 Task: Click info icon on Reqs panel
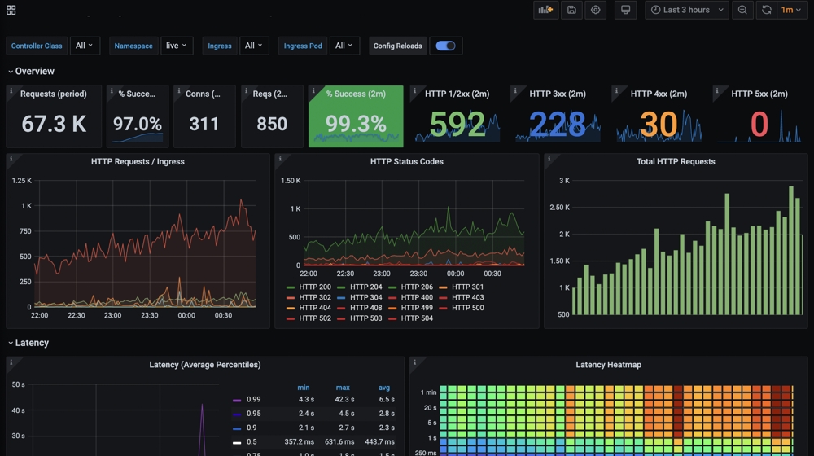pyautogui.click(x=246, y=91)
